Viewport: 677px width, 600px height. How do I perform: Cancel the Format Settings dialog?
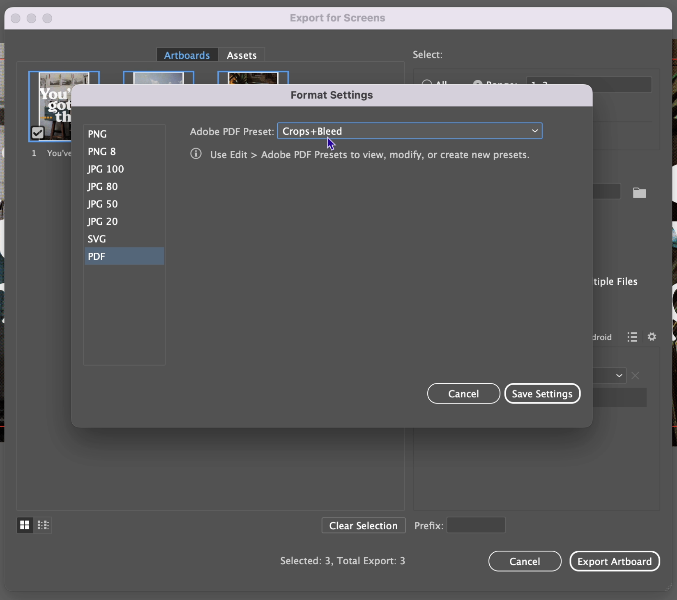tap(463, 394)
